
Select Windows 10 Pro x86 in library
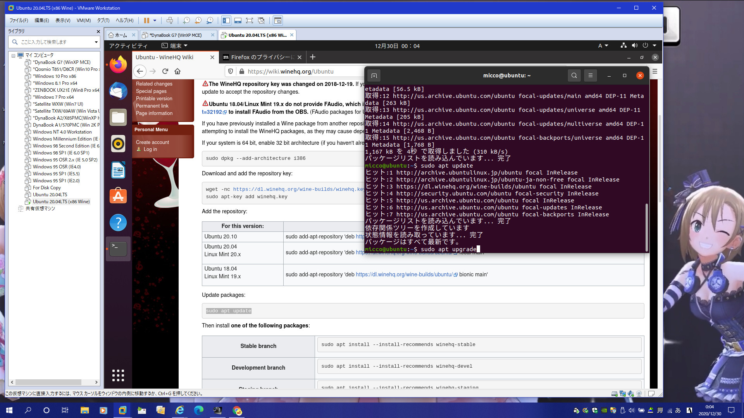pyautogui.click(x=54, y=76)
